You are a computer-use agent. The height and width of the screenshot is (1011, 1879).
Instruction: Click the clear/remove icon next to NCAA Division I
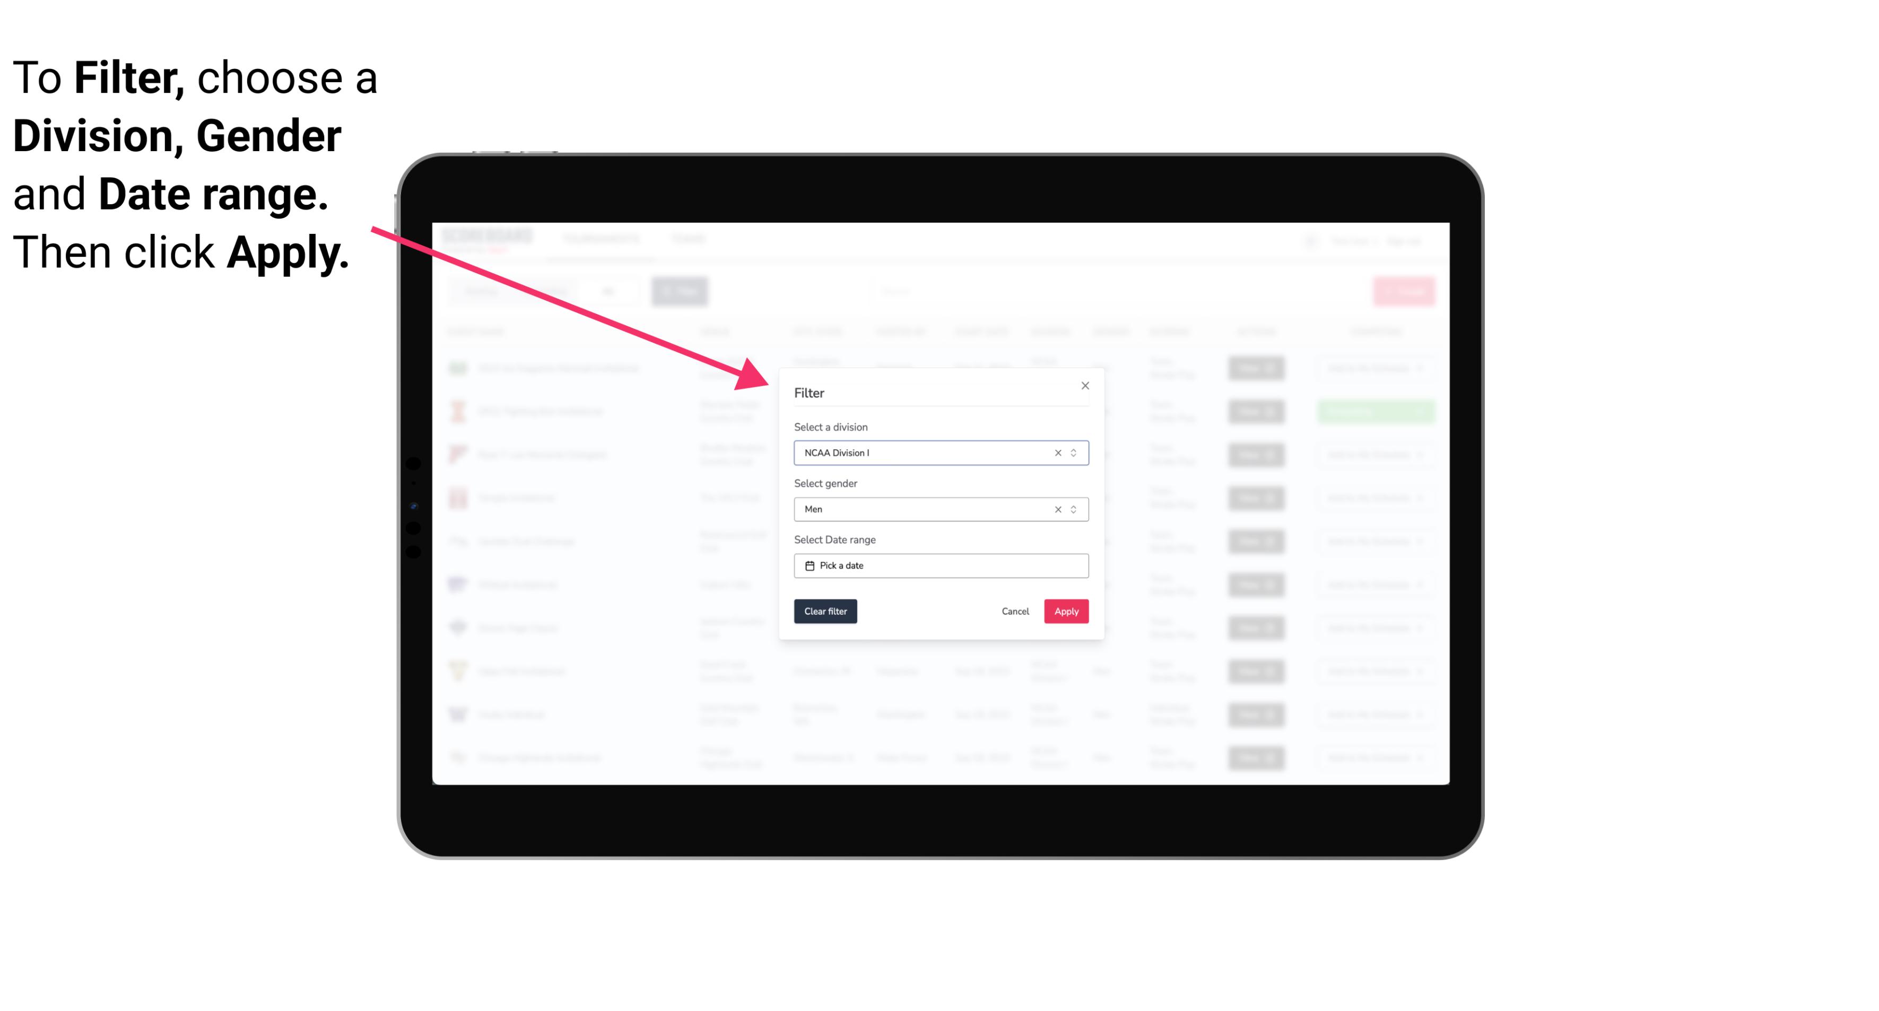(x=1057, y=452)
